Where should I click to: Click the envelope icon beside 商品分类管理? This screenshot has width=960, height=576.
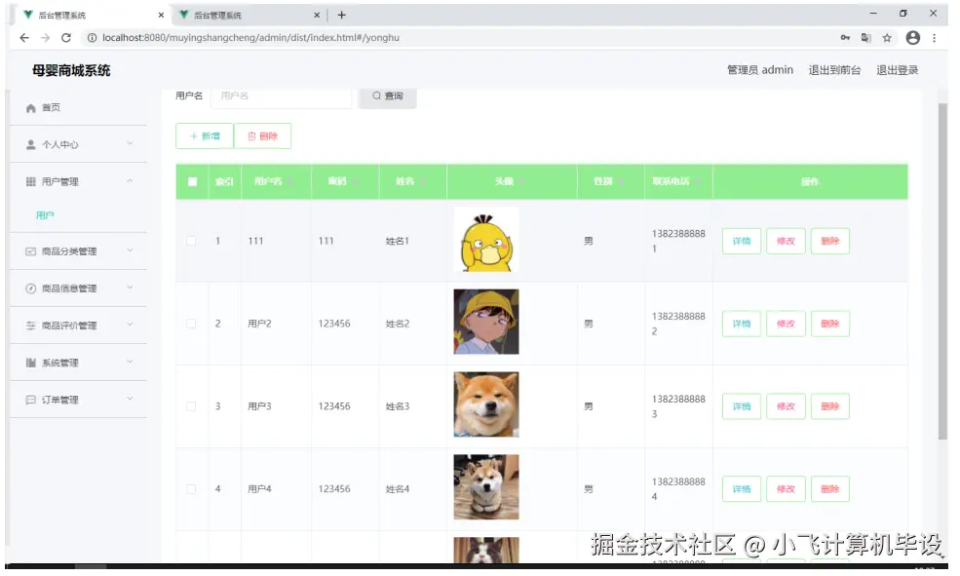pos(33,251)
